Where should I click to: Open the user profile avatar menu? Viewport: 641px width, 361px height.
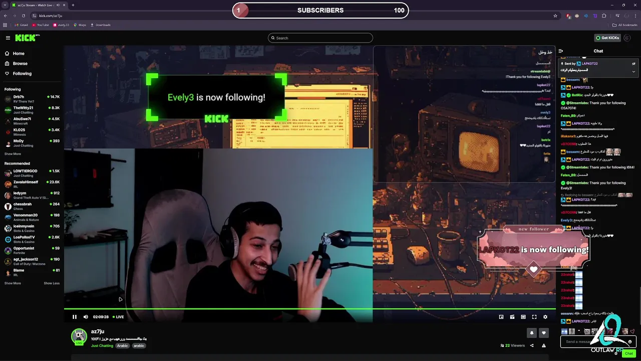[x=627, y=38]
